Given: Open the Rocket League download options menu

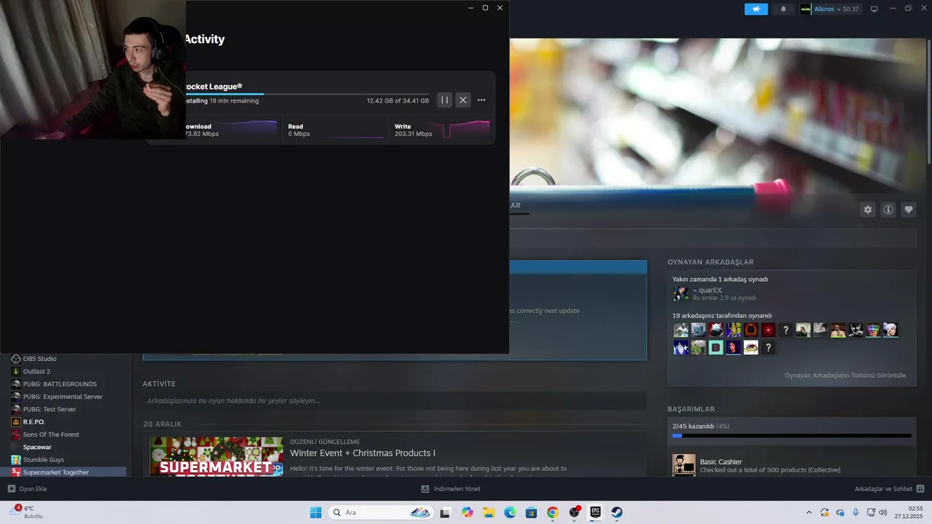Looking at the screenshot, I should [x=481, y=100].
